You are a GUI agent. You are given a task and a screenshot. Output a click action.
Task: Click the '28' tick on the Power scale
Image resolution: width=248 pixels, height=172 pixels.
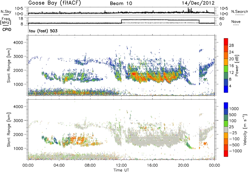coord(231,45)
